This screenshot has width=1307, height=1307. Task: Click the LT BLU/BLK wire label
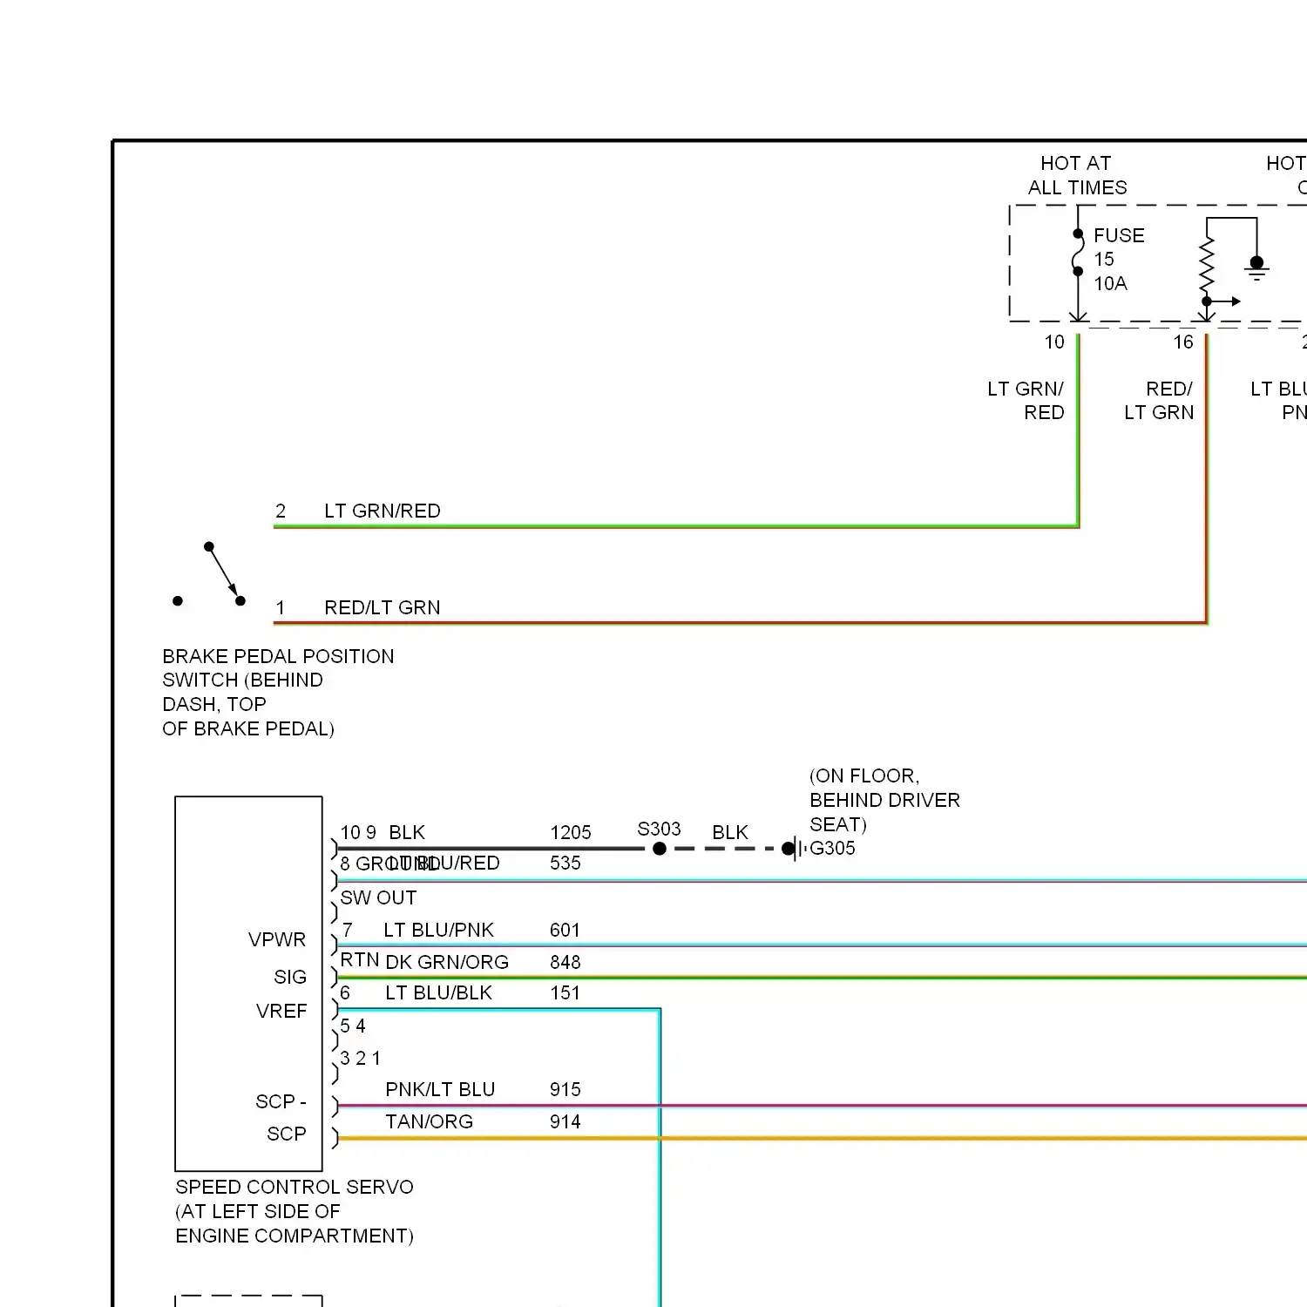439,993
